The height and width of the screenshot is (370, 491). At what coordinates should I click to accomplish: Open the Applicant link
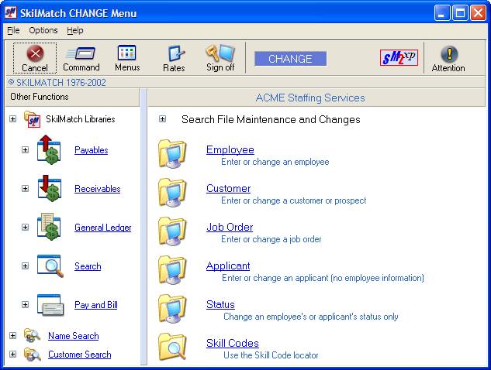(228, 266)
